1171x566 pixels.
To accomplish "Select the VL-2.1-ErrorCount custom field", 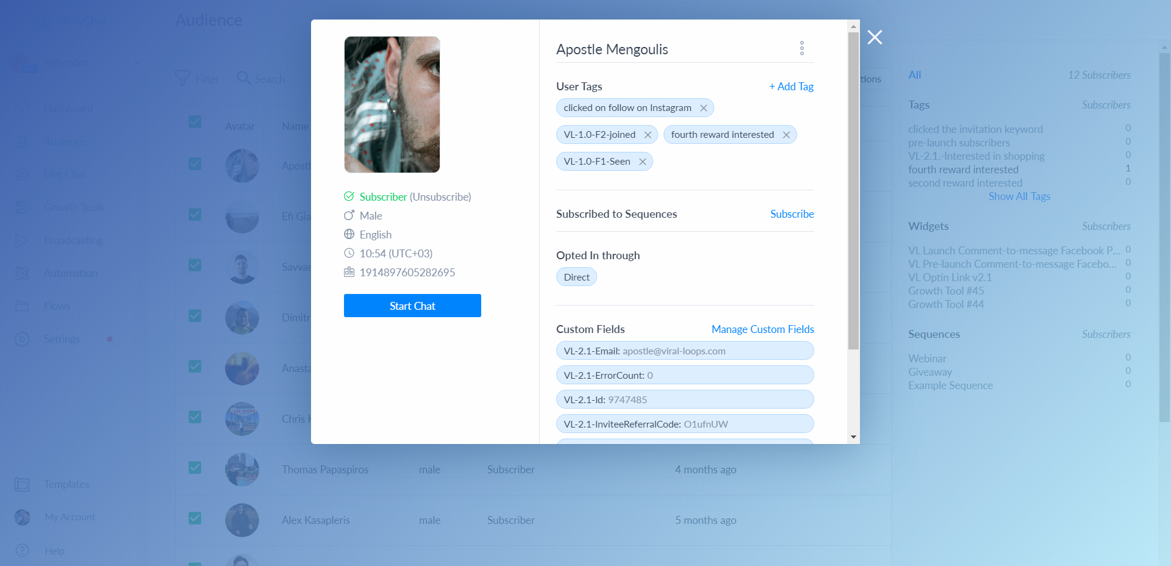I will [685, 375].
